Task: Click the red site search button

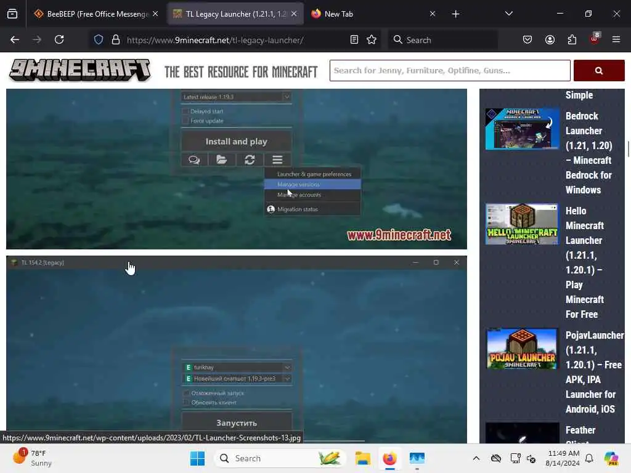Action: (599, 71)
